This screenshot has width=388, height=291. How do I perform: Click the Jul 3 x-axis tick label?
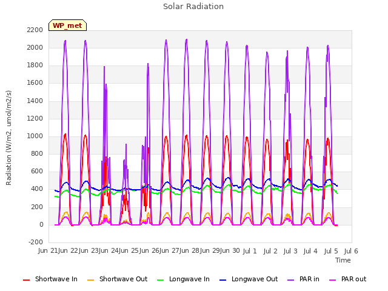click(290, 251)
